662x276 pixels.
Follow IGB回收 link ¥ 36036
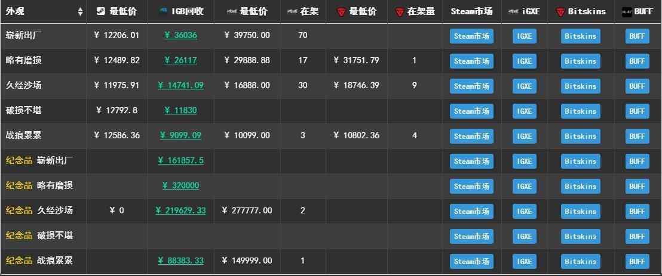[180, 35]
